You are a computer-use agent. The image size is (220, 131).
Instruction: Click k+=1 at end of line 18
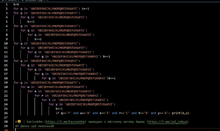click(x=112, y=78)
